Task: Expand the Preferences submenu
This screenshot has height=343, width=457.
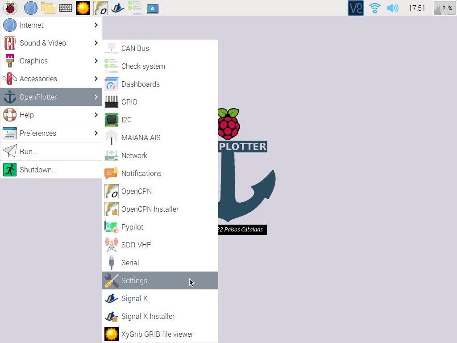Action: [38, 133]
